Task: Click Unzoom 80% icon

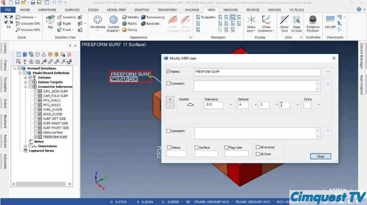Action: pos(18,30)
